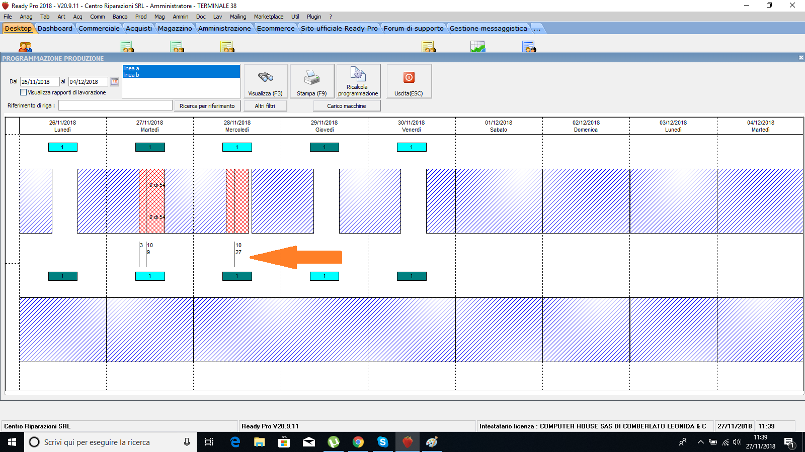Select cyan marker in 27/11/2018 Martedì column
This screenshot has width=805, height=452.
point(150,276)
